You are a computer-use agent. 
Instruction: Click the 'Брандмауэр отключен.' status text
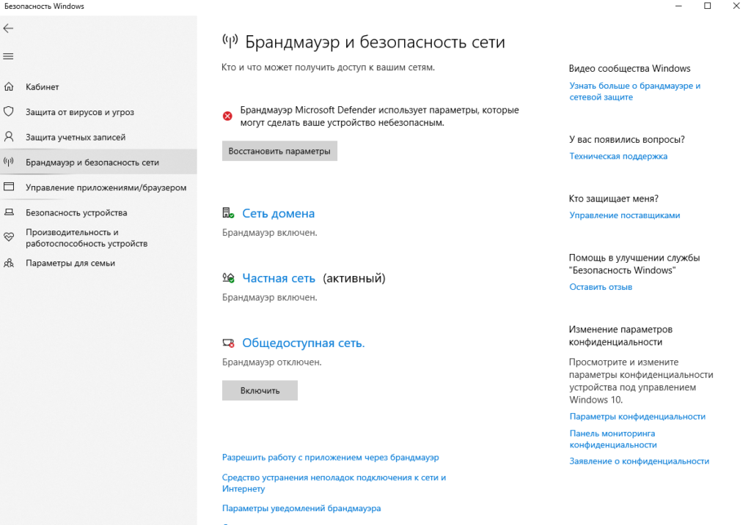point(271,362)
